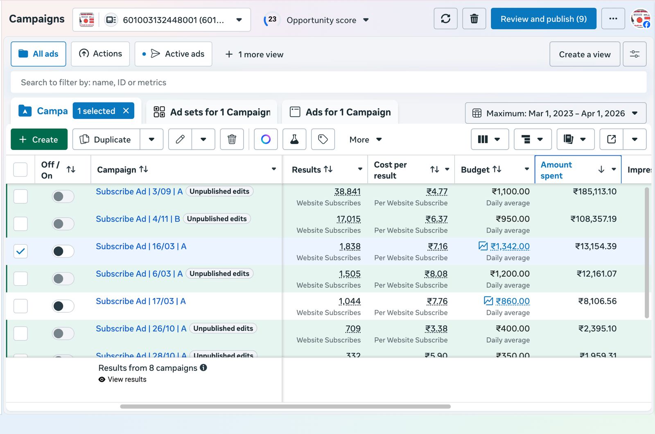Click the tag rules icon
The height and width of the screenshot is (434, 655).
(323, 139)
